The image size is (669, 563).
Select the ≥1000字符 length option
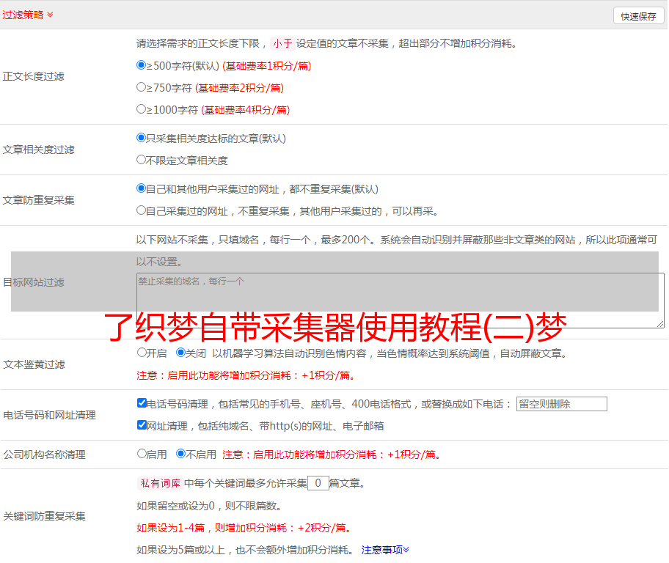click(x=142, y=109)
